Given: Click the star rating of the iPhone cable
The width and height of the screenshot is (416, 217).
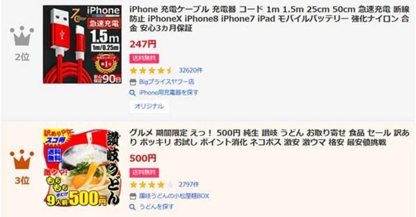Looking at the screenshot, I should 151,70.
